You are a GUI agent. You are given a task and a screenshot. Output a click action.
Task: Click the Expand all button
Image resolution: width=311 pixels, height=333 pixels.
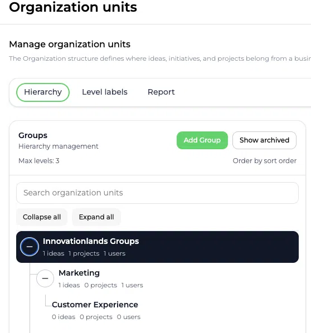96,217
